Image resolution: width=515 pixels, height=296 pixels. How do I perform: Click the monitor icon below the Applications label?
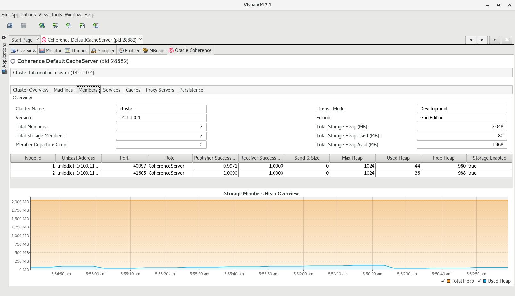(4, 71)
